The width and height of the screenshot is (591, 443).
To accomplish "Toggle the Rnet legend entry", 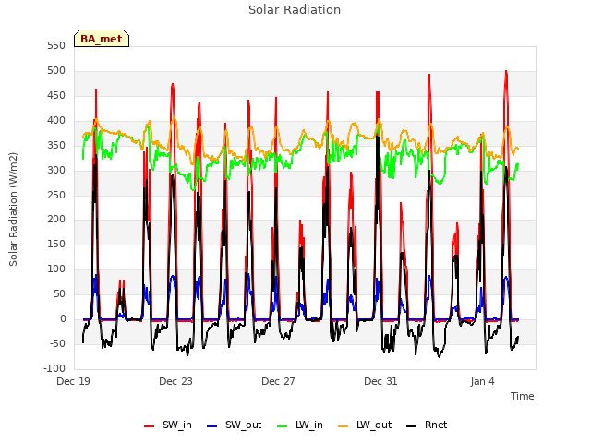I will point(427,425).
